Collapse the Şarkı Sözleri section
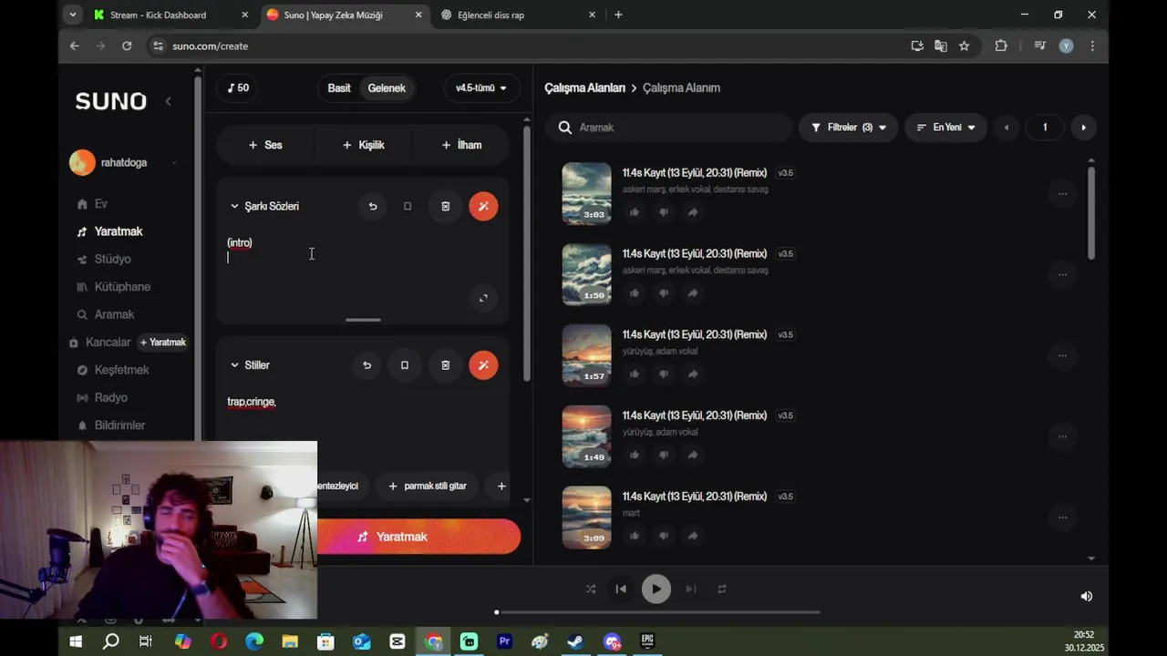Viewport: 1167px width, 656px height. pos(234,207)
